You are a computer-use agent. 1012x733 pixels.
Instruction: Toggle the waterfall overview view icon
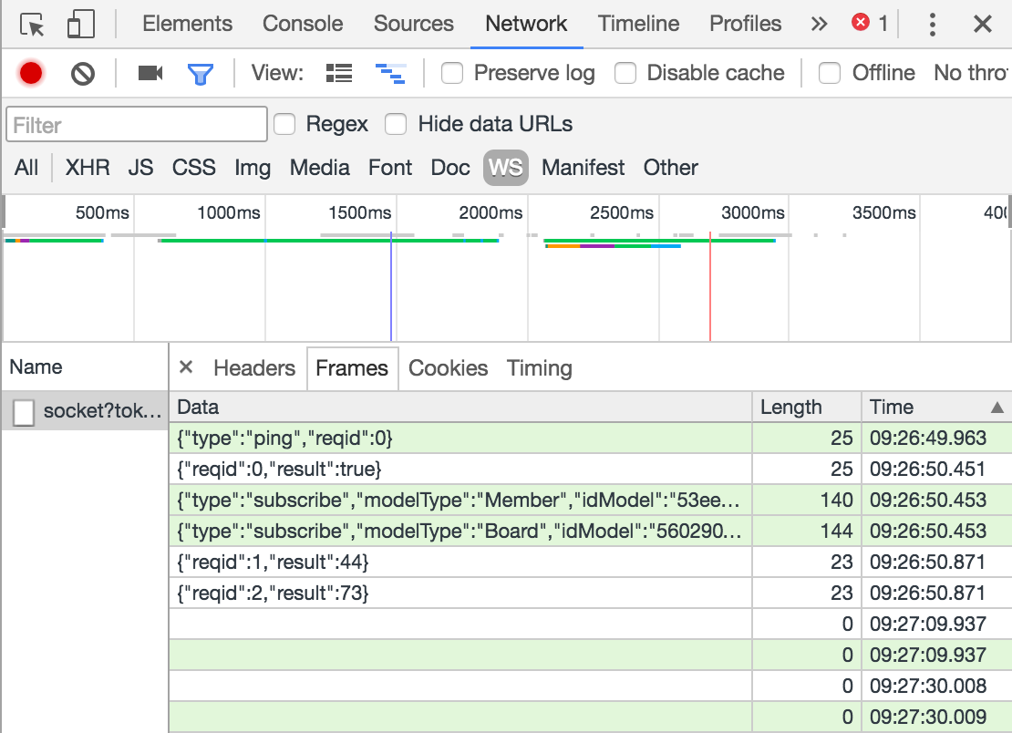tap(390, 73)
